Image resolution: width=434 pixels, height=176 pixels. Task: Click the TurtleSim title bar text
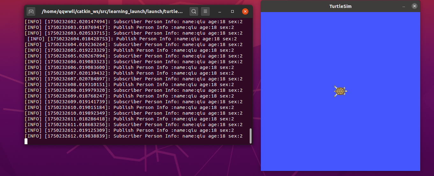(340, 6)
